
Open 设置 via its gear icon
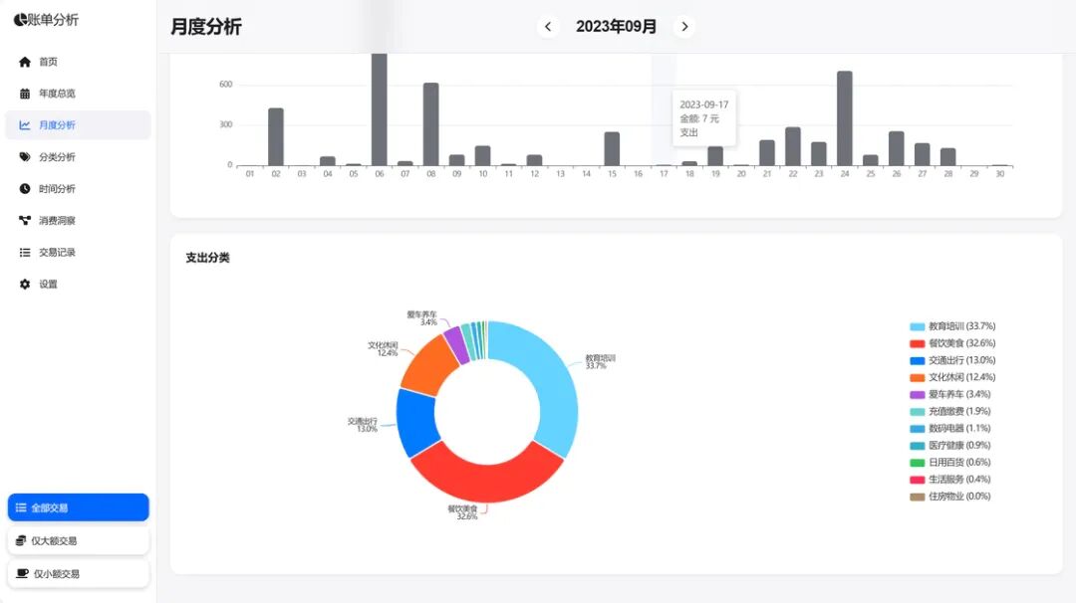click(25, 284)
